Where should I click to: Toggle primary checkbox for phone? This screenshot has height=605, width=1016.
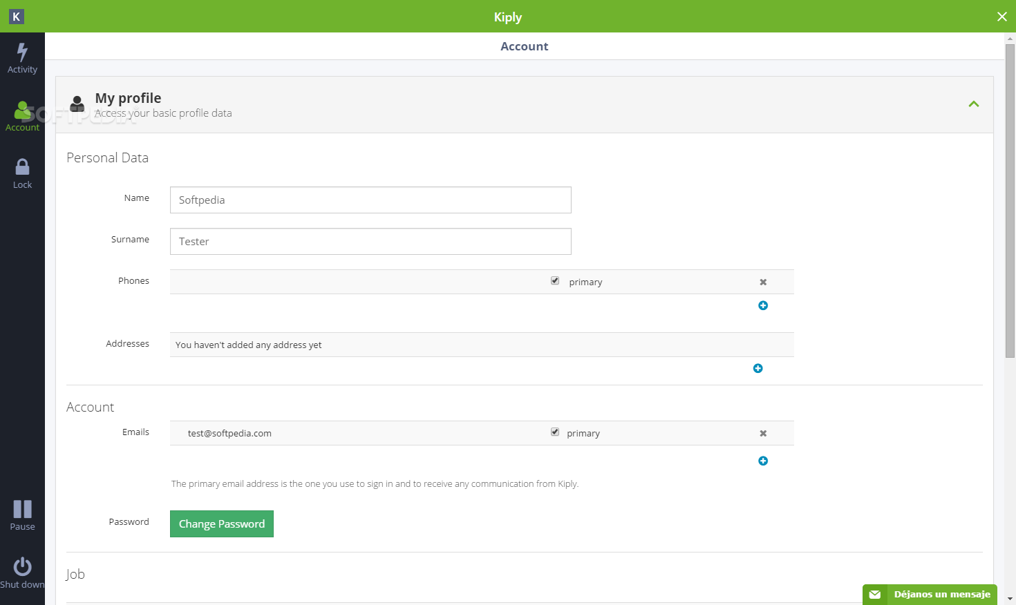[x=555, y=280]
